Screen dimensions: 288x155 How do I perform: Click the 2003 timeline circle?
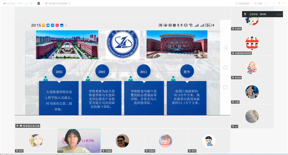pyautogui.click(x=102, y=71)
